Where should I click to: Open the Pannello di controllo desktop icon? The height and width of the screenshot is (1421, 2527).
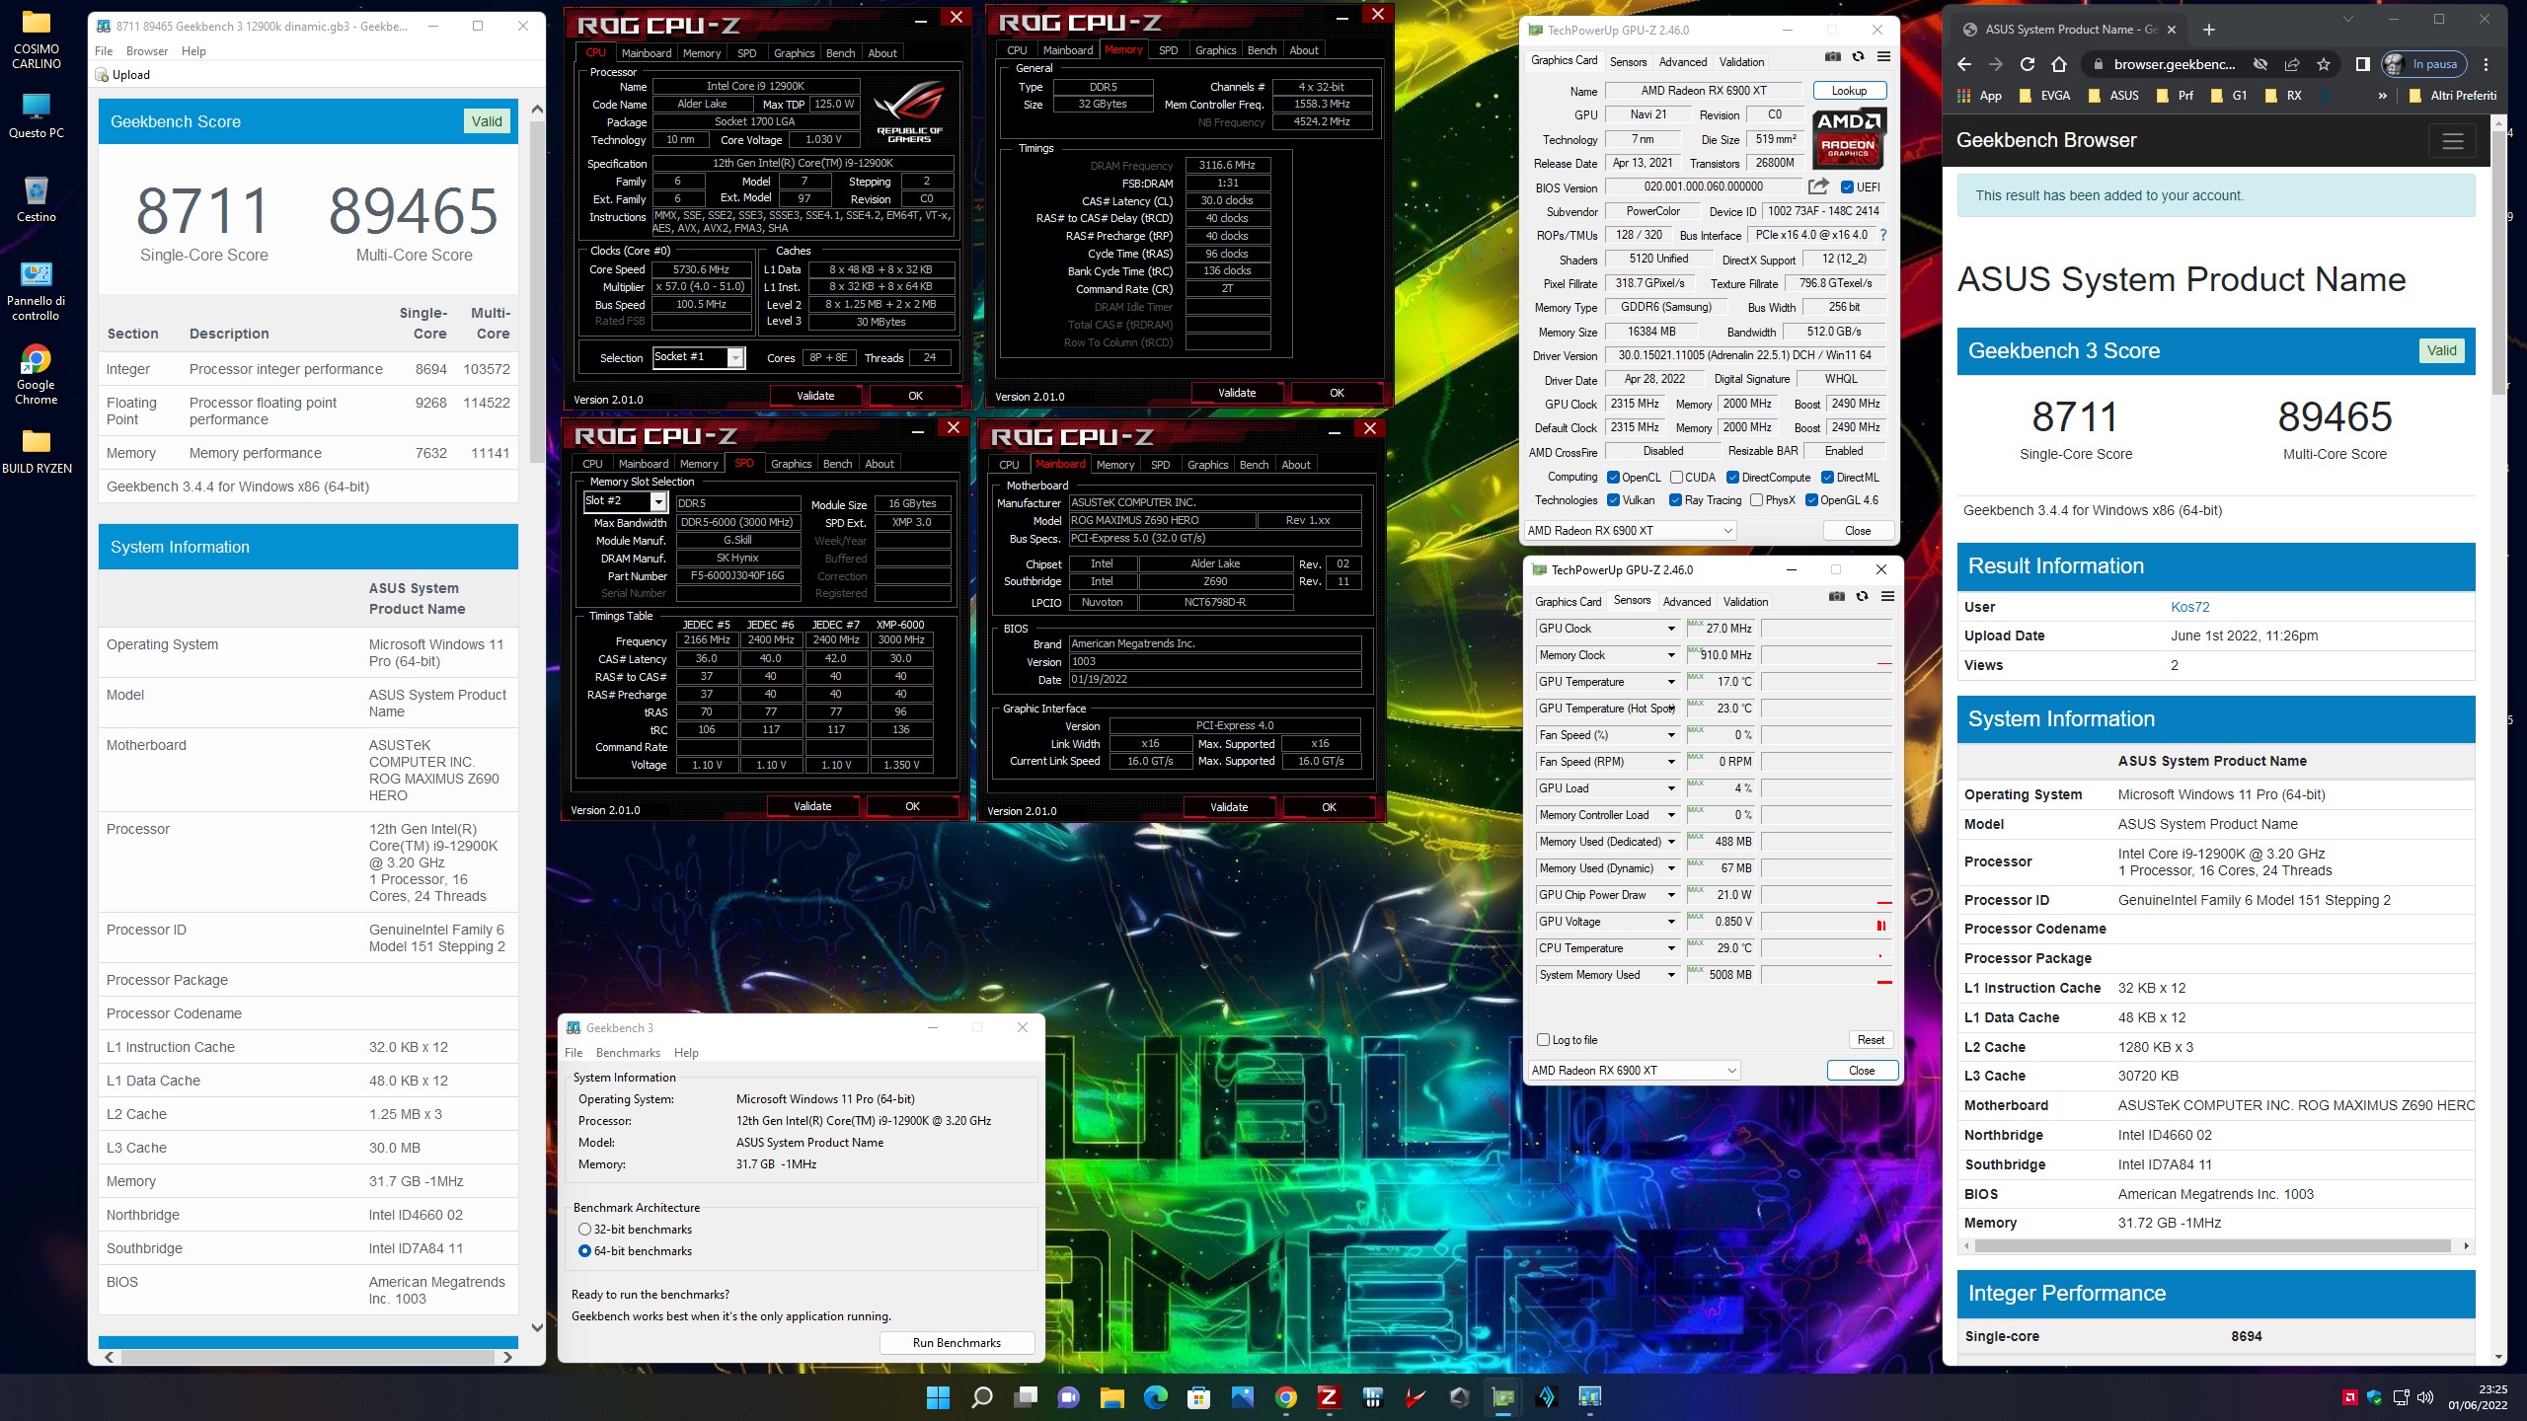pos(37,291)
